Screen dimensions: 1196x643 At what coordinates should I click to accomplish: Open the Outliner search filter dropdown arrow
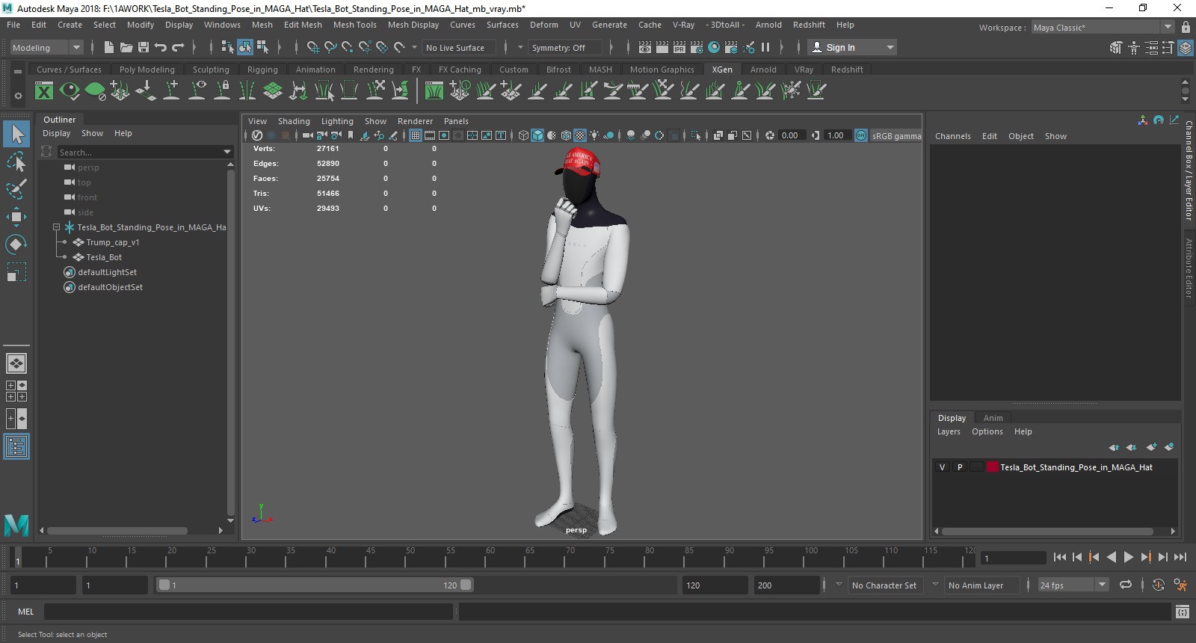pos(227,152)
